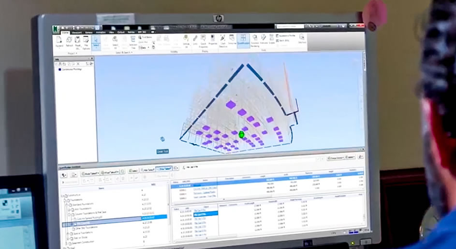Switch to the View ribbon tab
Image resolution: width=456 pixels, height=249 pixels.
[x=111, y=32]
